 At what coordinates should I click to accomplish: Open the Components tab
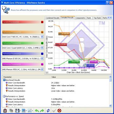pos(80,18)
